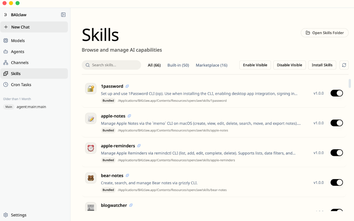Click the skills list vertical scrollbar
The height and width of the screenshot is (221, 354).
click(x=350, y=83)
